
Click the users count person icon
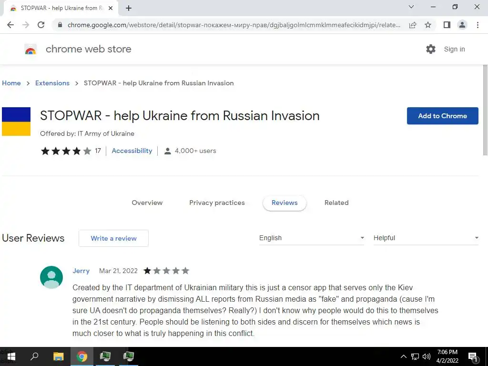tap(167, 151)
